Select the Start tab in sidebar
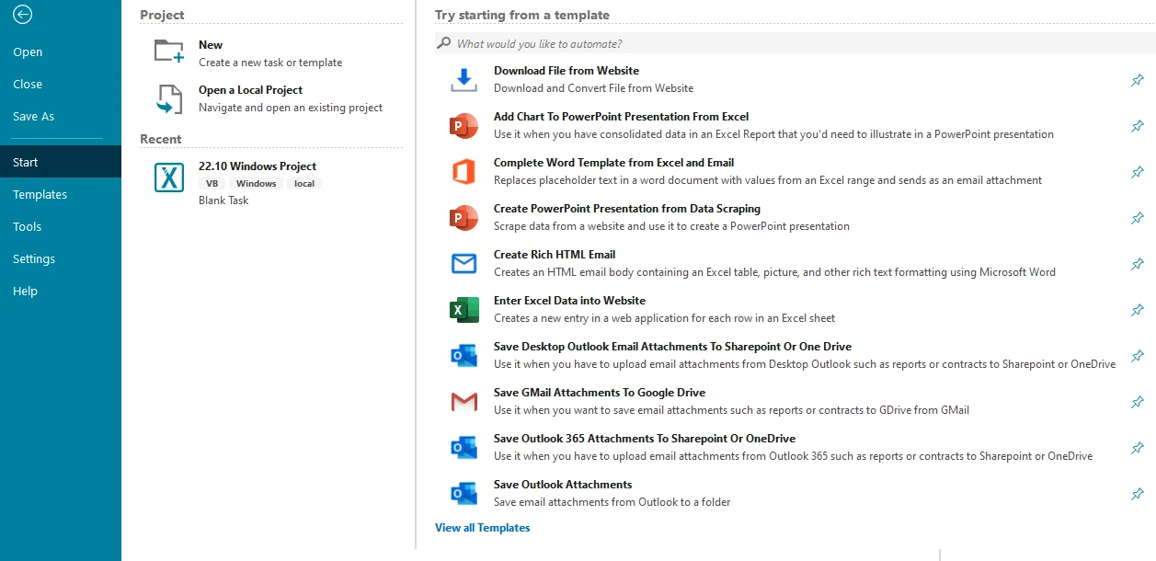The width and height of the screenshot is (1156, 561). point(61,162)
